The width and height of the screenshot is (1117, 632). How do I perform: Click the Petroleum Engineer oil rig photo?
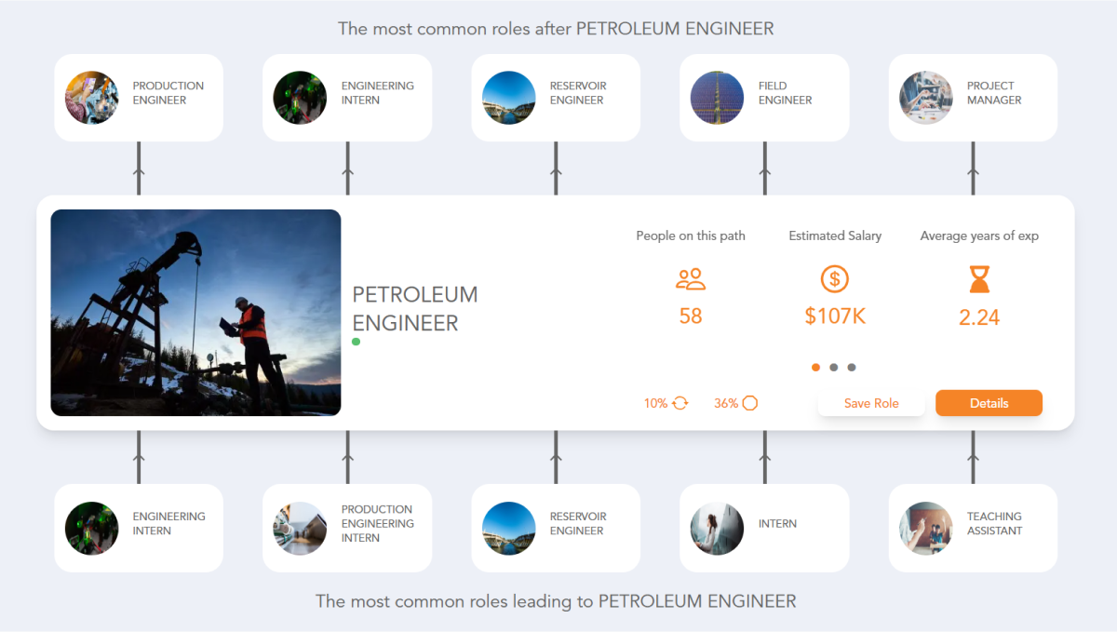[195, 312]
